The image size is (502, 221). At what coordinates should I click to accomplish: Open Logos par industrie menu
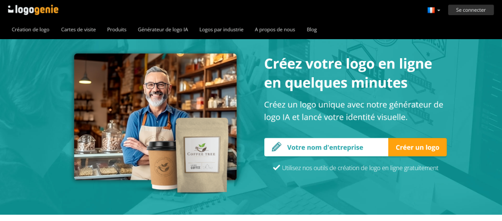(221, 30)
